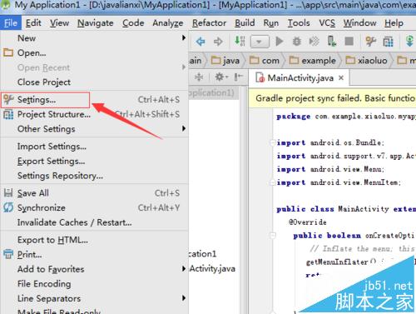Open the View menu

click(59, 22)
